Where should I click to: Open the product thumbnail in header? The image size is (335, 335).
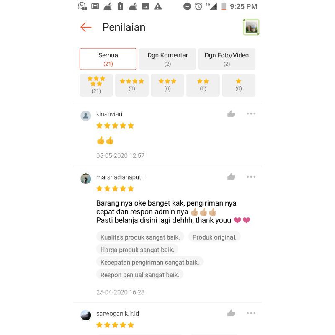click(x=251, y=27)
